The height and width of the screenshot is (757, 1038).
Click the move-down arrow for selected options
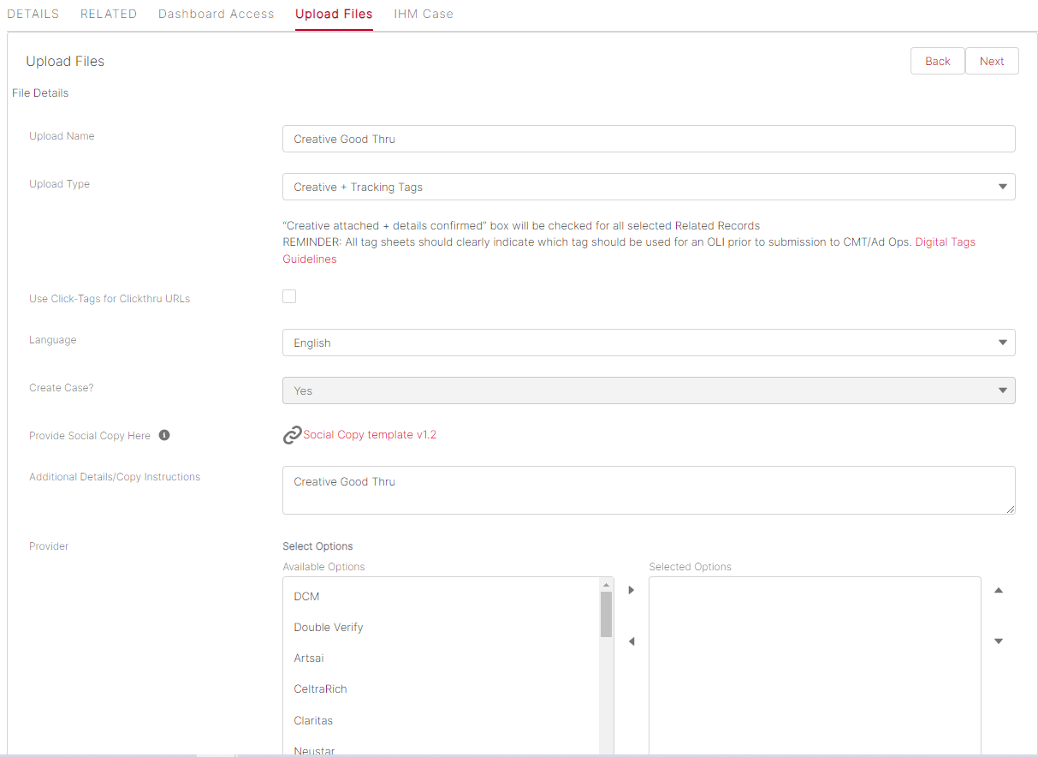pos(998,641)
